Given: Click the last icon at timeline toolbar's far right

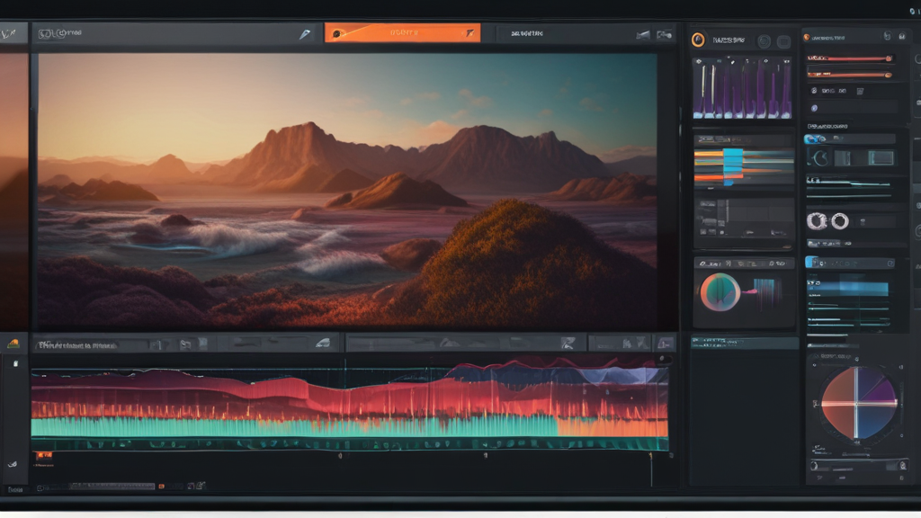Looking at the screenshot, I should 665,344.
